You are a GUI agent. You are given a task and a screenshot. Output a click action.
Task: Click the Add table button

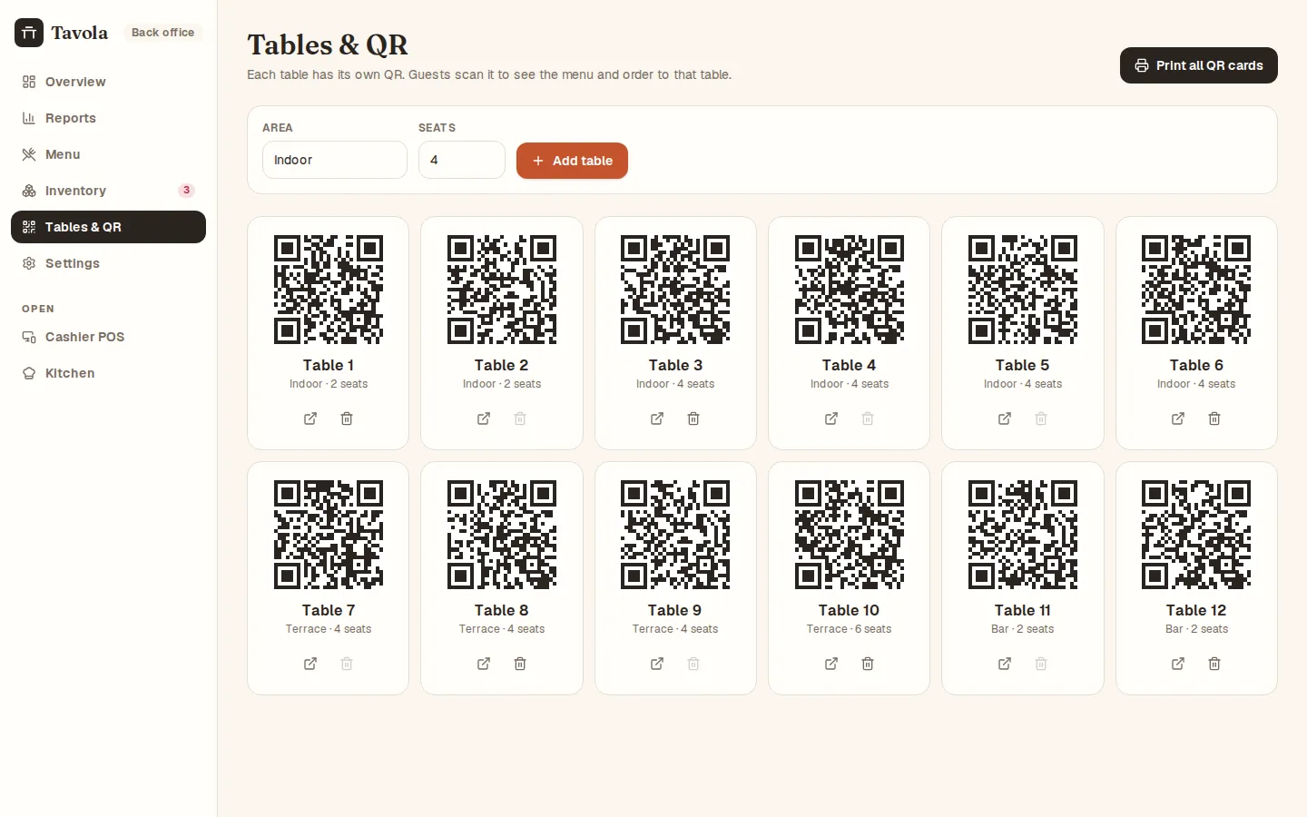572,161
